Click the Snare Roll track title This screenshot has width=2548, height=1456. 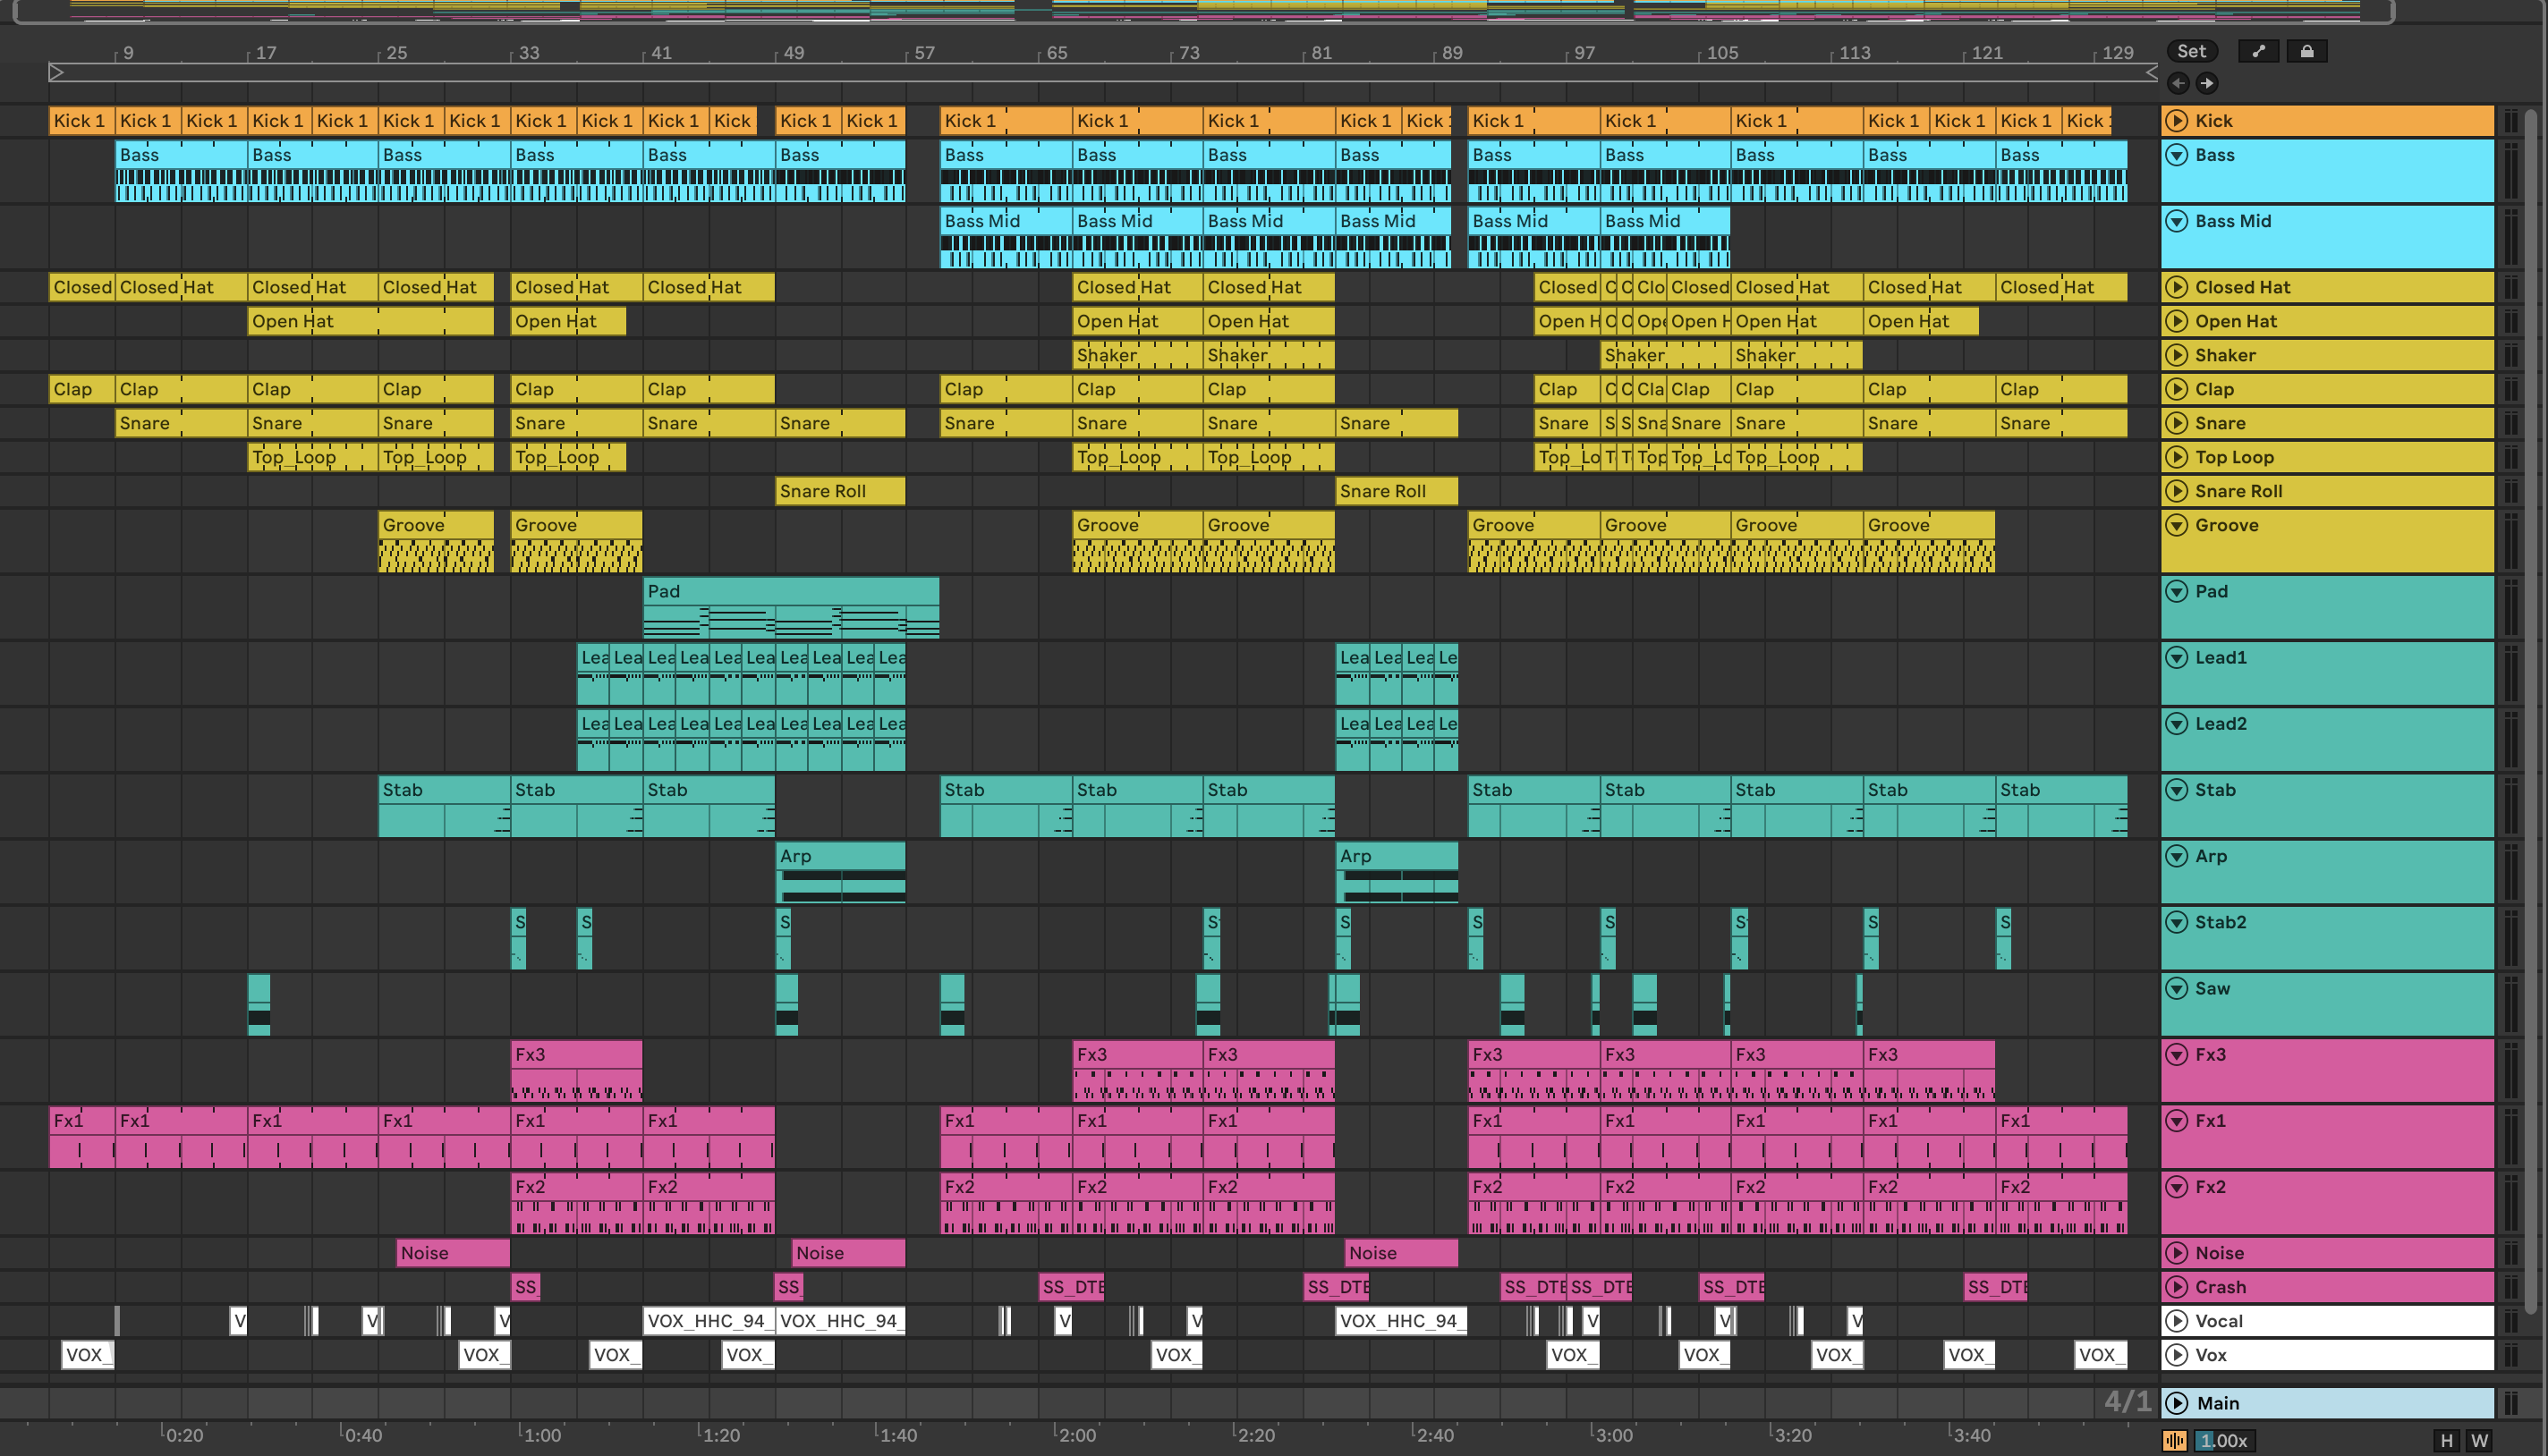point(2238,491)
